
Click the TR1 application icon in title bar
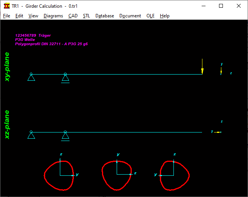coord(7,6)
